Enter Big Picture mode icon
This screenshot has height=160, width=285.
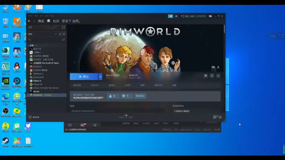[x=210, y=16]
